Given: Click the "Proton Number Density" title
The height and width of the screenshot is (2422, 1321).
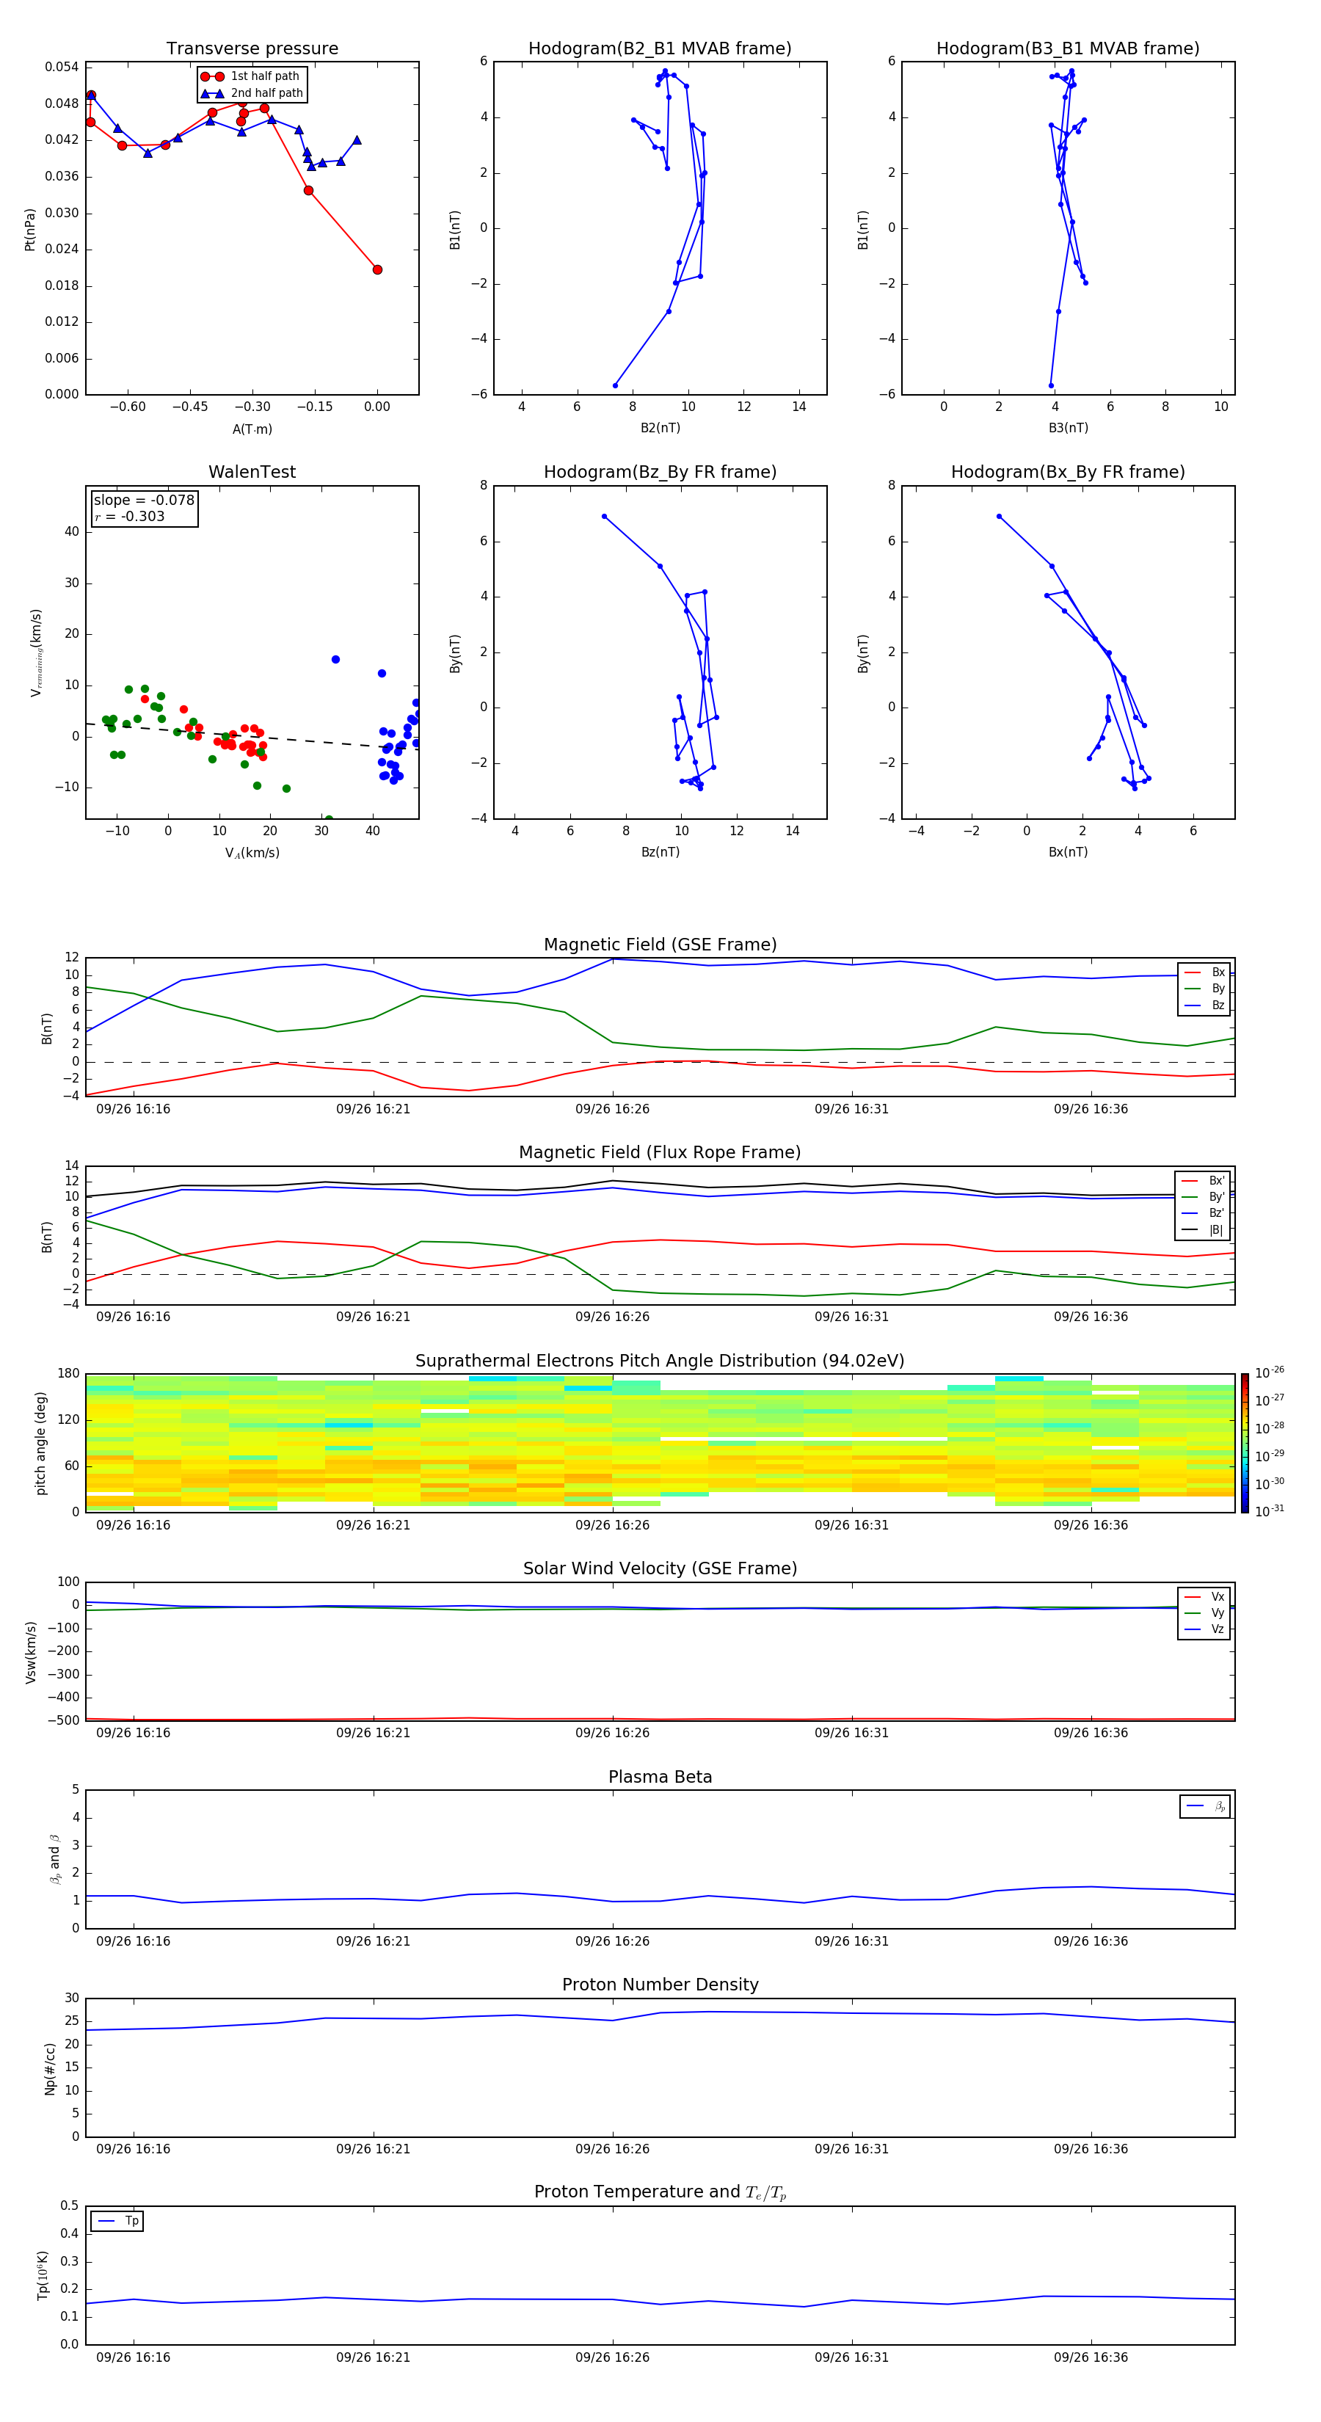Looking at the screenshot, I should (x=660, y=1985).
